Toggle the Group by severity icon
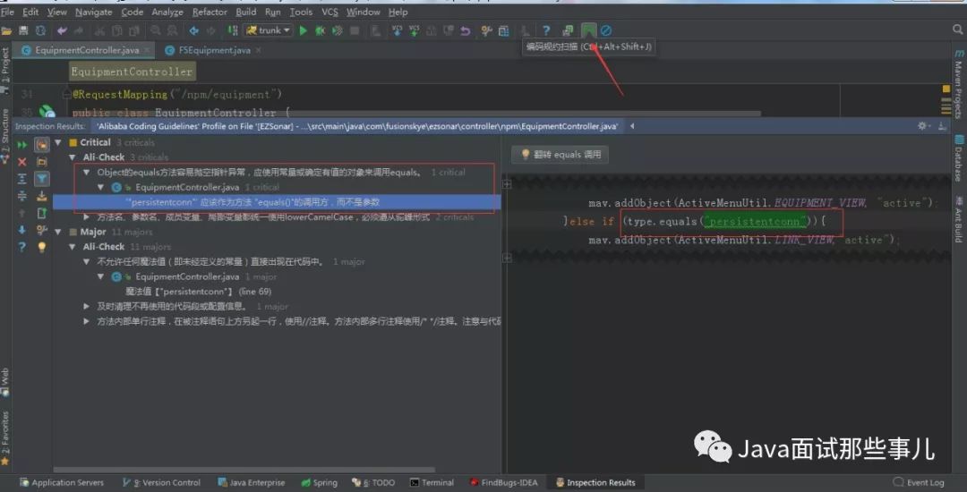 (x=41, y=145)
